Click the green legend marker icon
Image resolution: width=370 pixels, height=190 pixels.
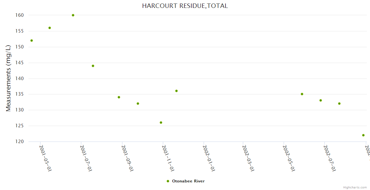(168, 181)
